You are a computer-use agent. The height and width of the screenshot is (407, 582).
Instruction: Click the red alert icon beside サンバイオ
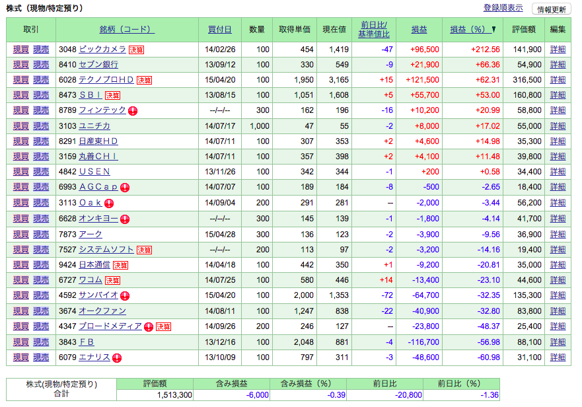pyautogui.click(x=125, y=296)
